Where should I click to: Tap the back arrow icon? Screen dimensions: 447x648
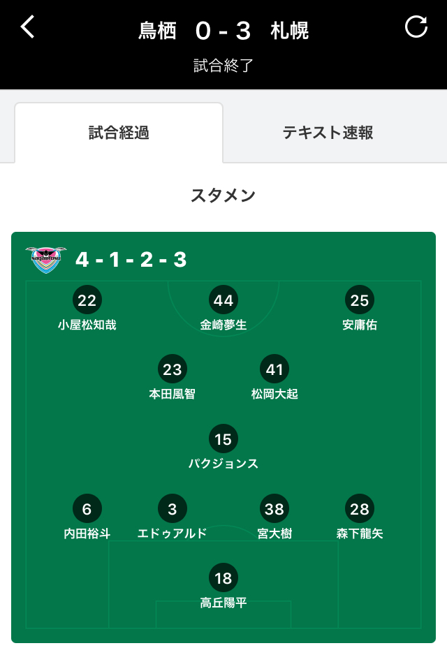point(27,27)
